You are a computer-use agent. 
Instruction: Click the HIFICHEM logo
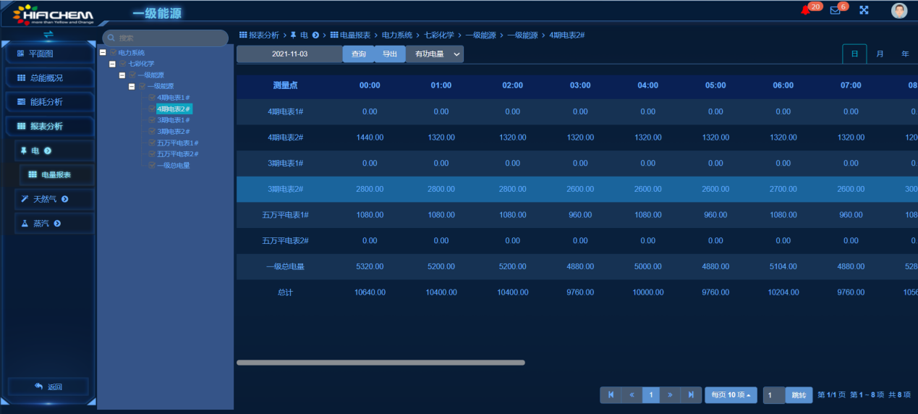53,13
